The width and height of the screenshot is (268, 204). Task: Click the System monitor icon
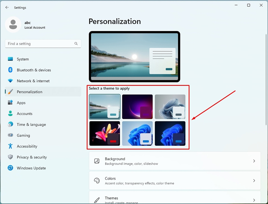point(10,59)
